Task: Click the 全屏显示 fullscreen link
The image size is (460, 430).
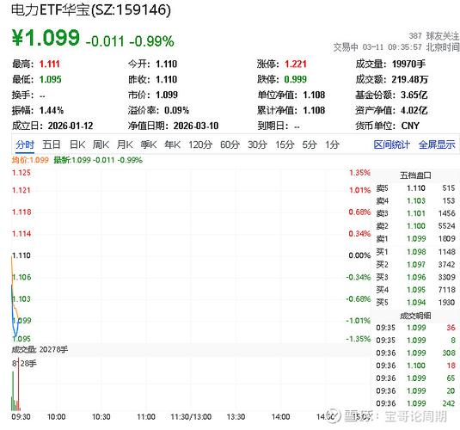Action: click(x=437, y=144)
